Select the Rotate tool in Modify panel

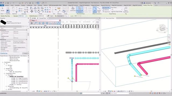coord(39,11)
